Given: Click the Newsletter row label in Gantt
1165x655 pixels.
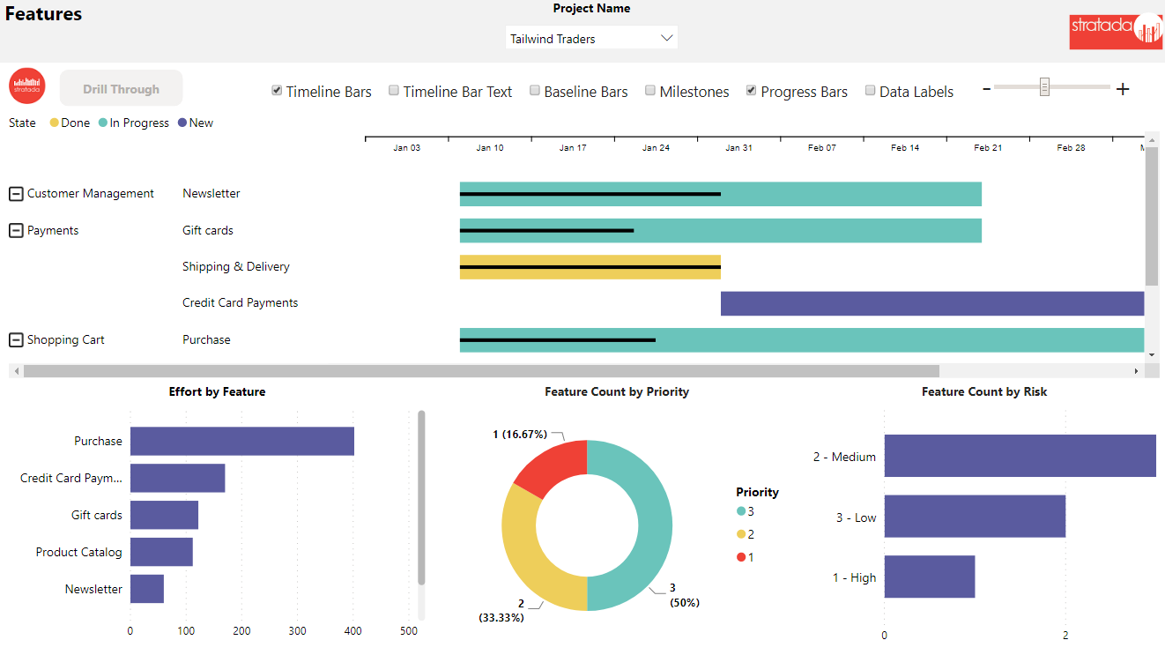Looking at the screenshot, I should 211,194.
